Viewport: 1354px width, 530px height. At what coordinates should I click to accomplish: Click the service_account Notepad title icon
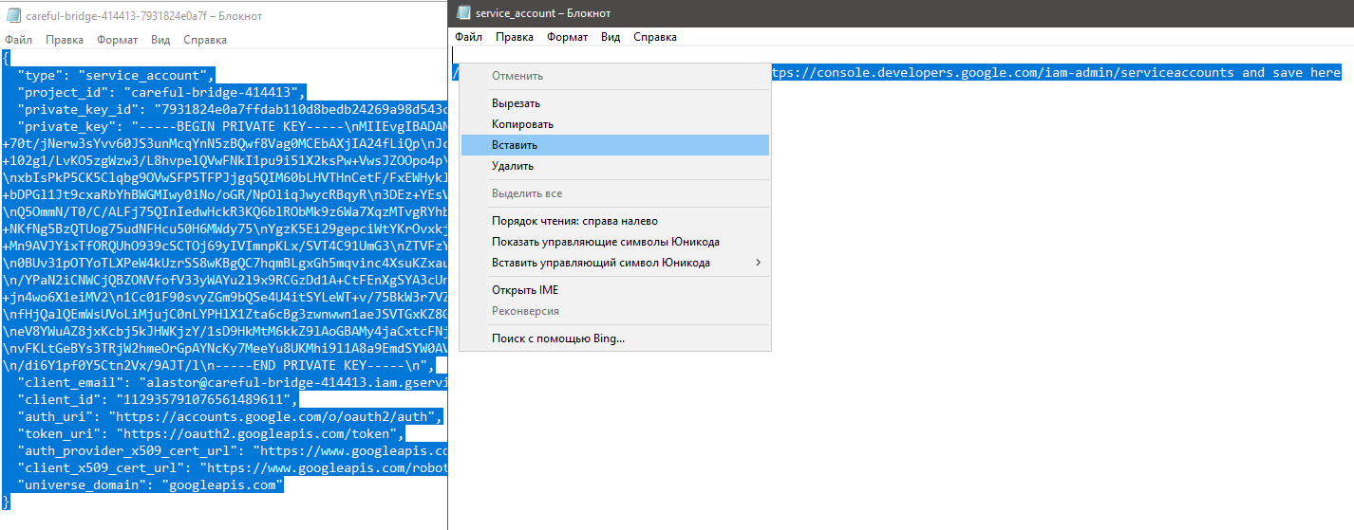[462, 12]
